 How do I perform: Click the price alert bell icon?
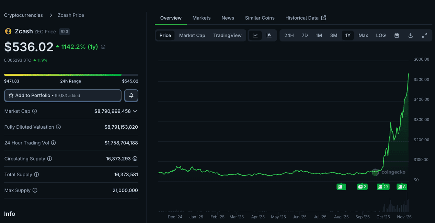point(131,95)
